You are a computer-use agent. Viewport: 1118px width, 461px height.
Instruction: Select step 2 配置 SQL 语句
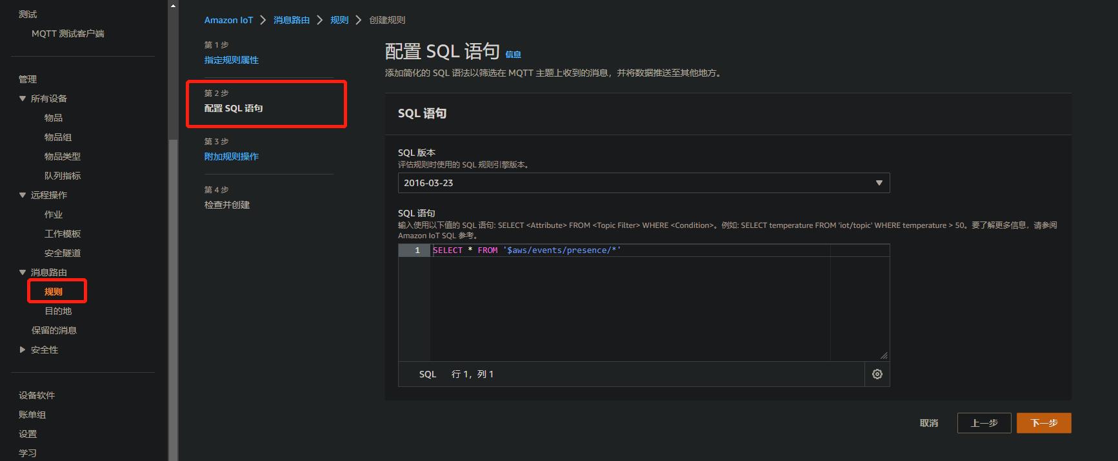tap(234, 108)
